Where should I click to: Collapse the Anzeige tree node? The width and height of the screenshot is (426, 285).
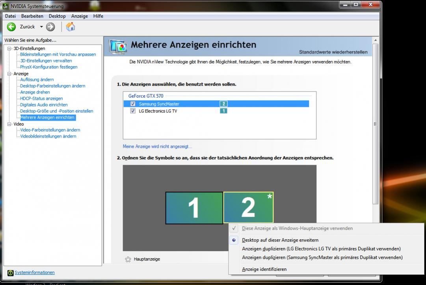click(x=9, y=74)
